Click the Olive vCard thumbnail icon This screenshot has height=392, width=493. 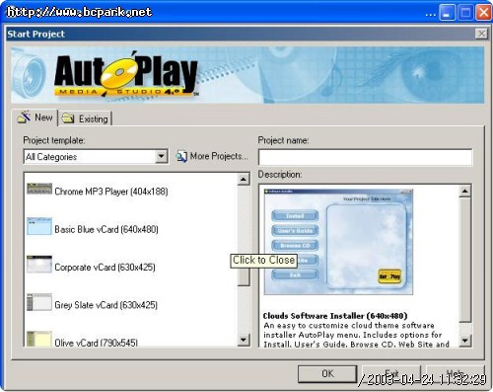(x=39, y=339)
